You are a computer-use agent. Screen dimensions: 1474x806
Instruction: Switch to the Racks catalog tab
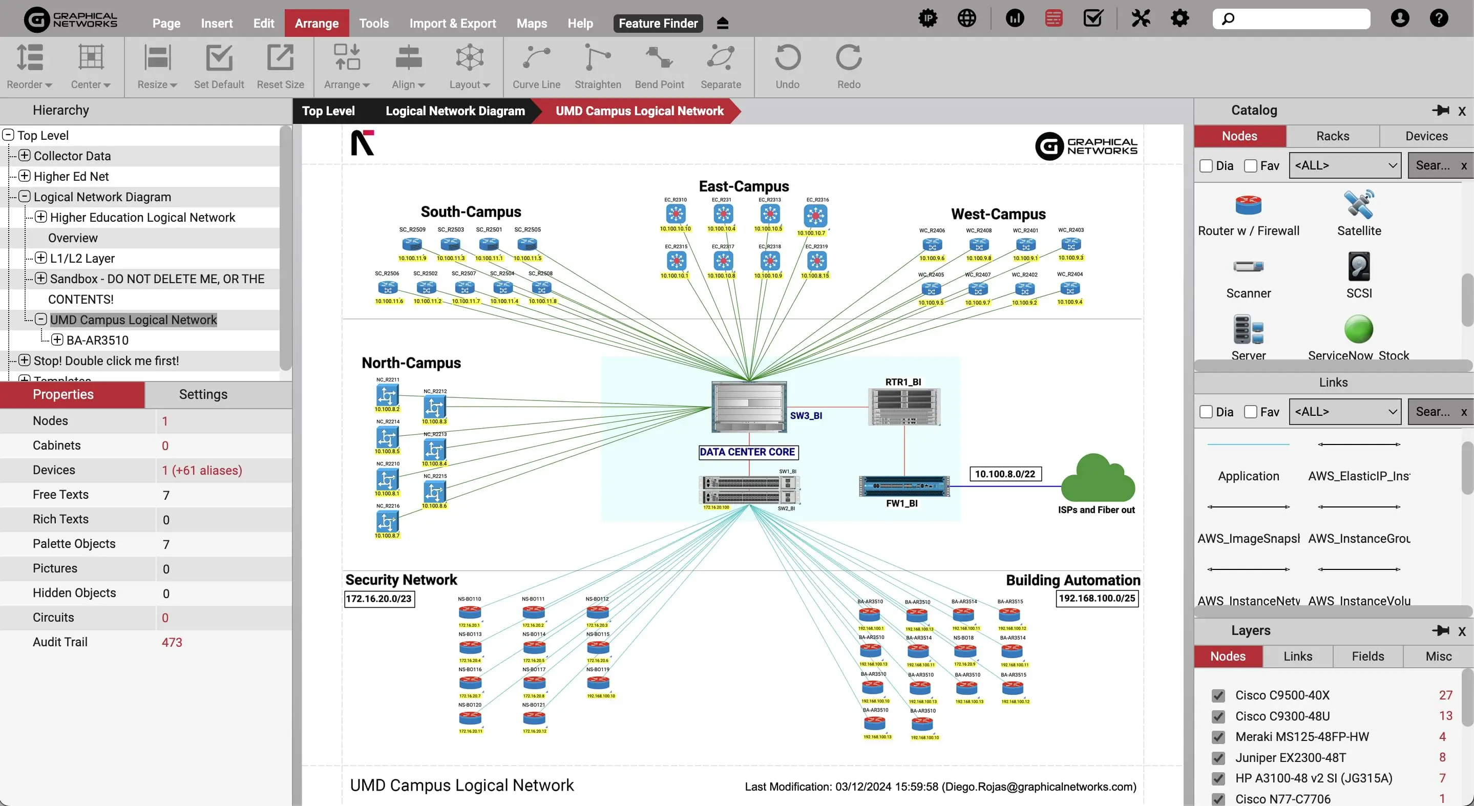point(1332,136)
